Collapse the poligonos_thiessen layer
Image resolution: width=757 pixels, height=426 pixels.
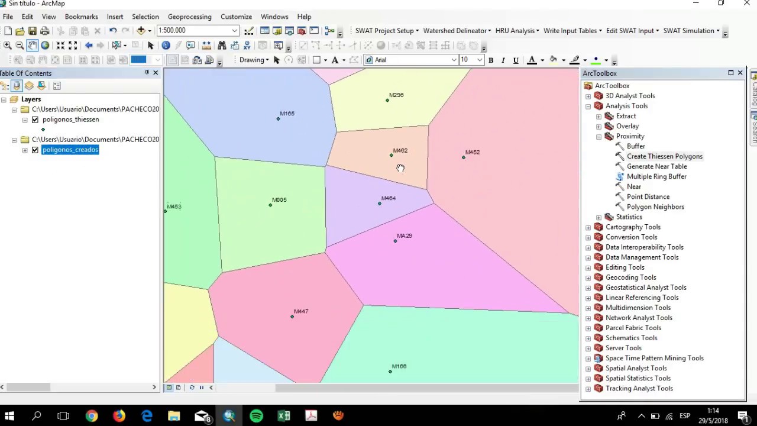click(x=25, y=120)
